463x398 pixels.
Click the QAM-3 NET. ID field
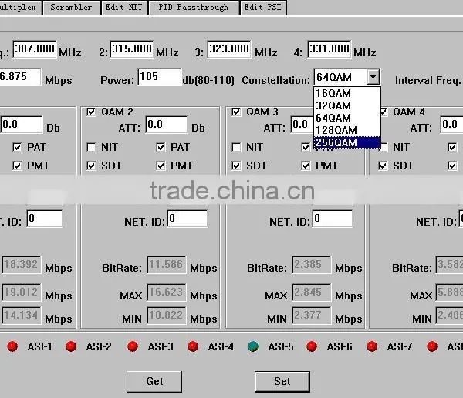point(333,219)
